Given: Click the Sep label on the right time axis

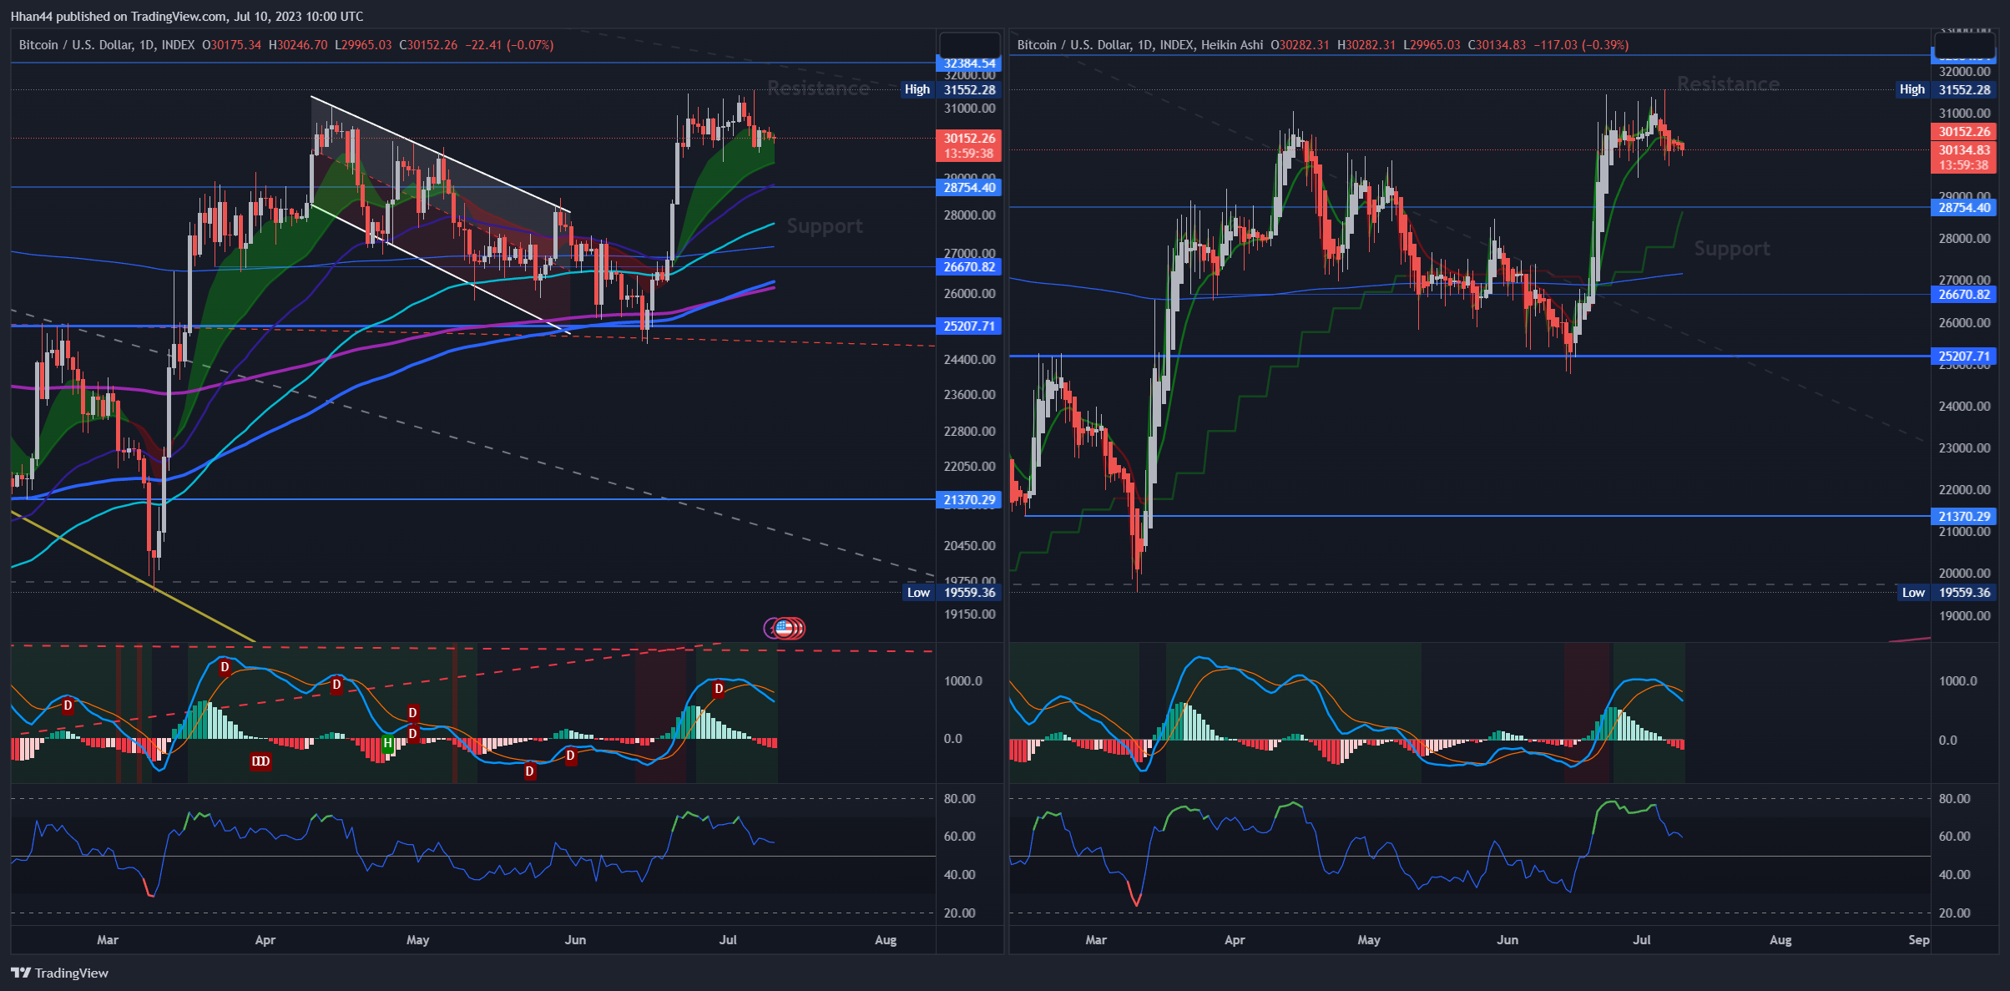Looking at the screenshot, I should (x=1919, y=940).
